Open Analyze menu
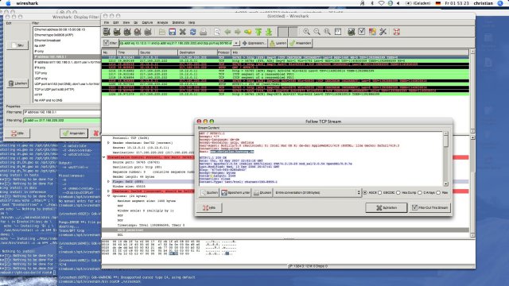Image resolution: width=509 pixels, height=286 pixels. click(x=162, y=23)
